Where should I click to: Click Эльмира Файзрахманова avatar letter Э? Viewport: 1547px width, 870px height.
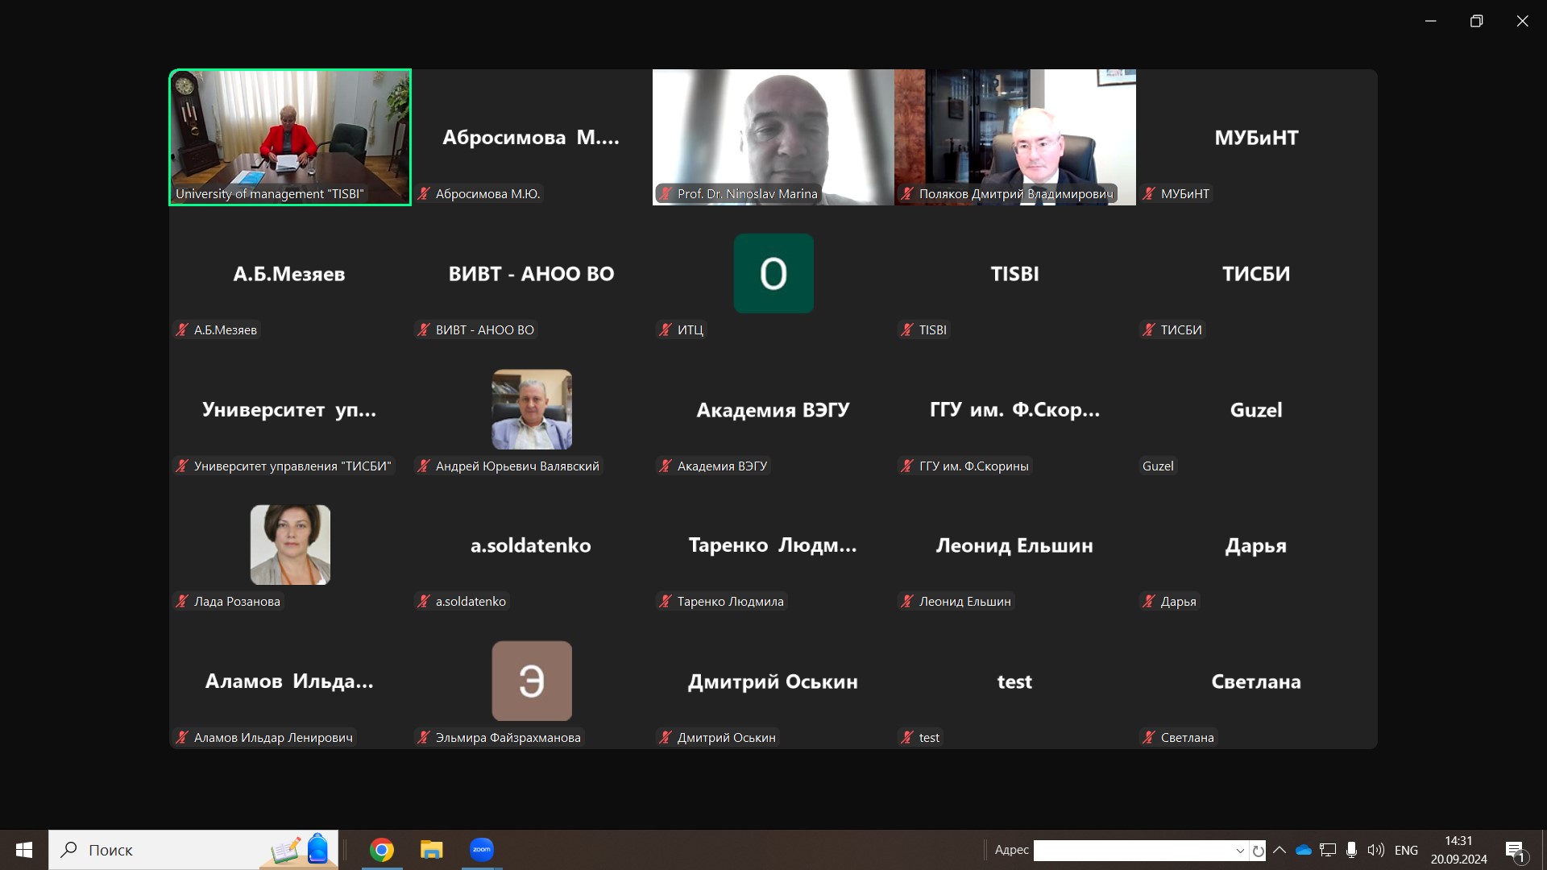pos(532,681)
